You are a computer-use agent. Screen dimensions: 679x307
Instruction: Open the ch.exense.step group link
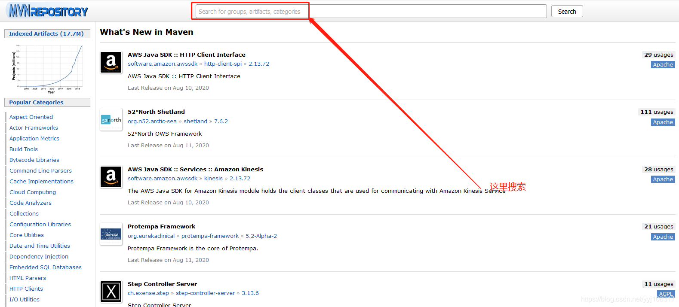pyautogui.click(x=148, y=293)
